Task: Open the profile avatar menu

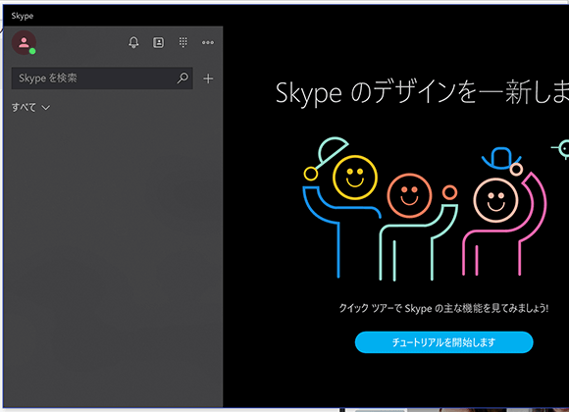Action: tap(24, 42)
